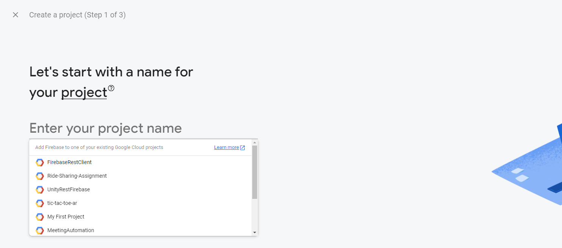Click MeetingAutomation's project icon
The image size is (562, 248).
tap(40, 230)
